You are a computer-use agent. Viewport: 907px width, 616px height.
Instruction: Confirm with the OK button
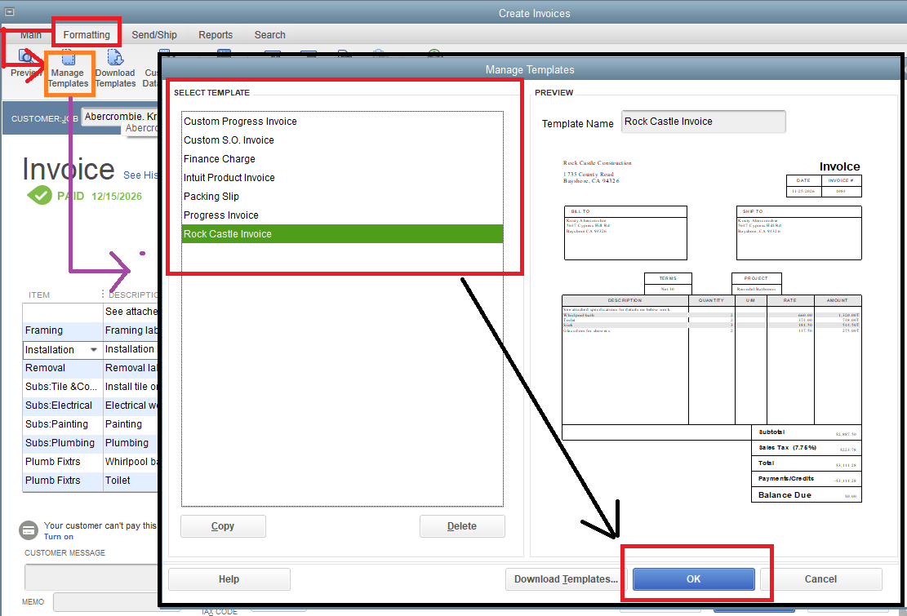coord(694,579)
